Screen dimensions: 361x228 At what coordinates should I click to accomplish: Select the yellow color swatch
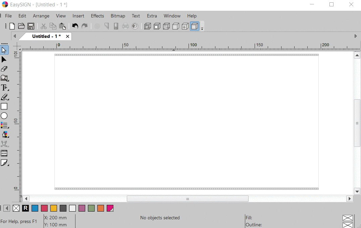[x=54, y=208]
